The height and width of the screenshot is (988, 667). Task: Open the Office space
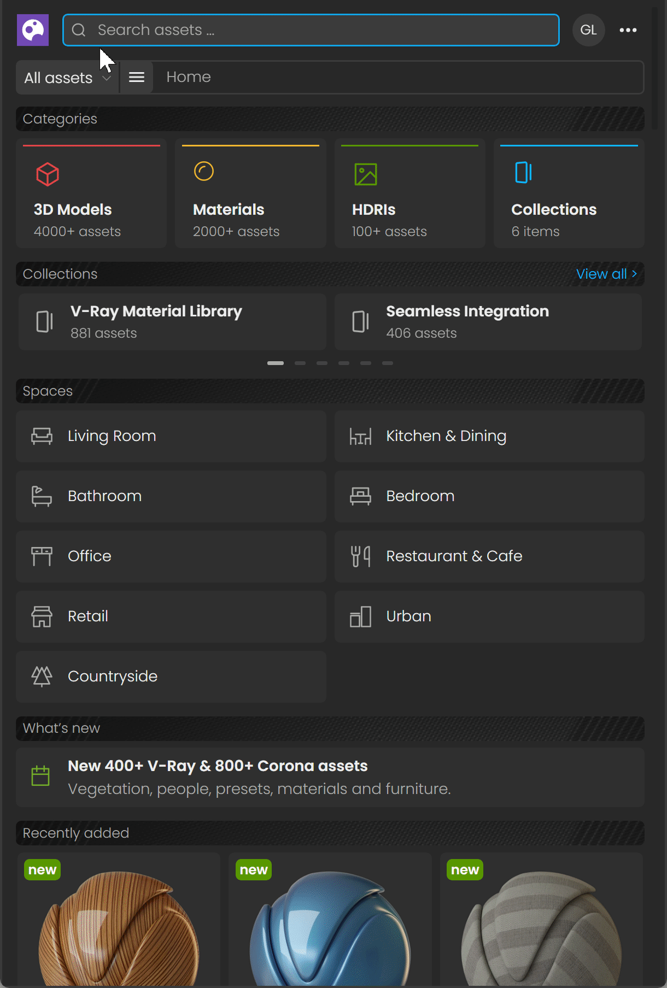171,556
